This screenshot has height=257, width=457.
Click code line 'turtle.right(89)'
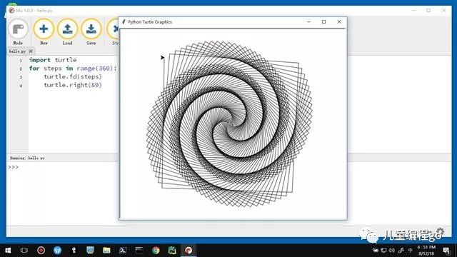[x=73, y=85]
